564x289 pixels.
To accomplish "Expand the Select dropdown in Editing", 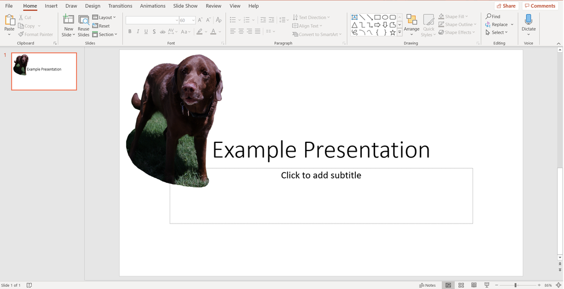I will (x=496, y=32).
